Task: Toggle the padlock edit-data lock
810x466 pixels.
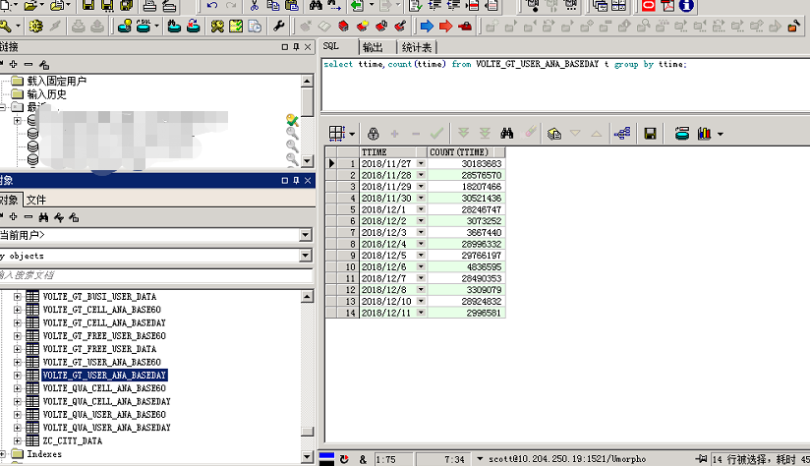Action: [373, 134]
